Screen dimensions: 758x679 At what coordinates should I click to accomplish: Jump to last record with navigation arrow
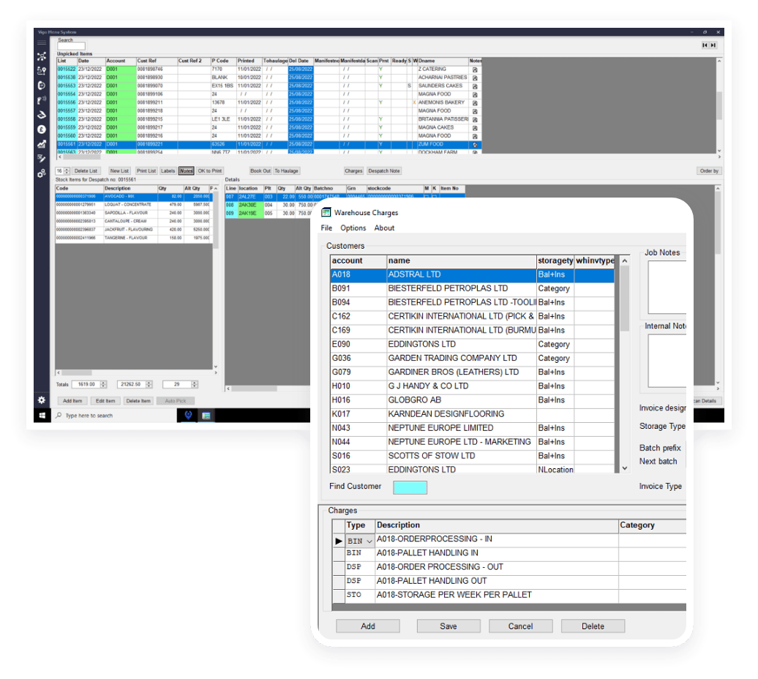coord(713,45)
